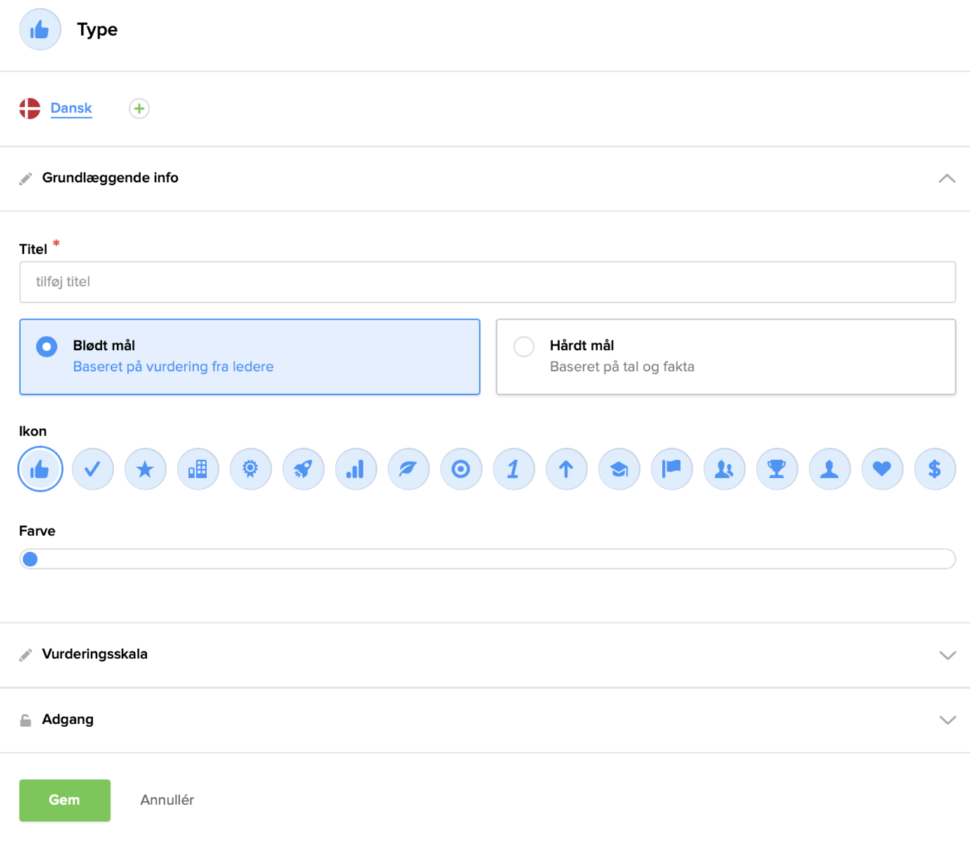Select the Blødt mål radio option
The width and height of the screenshot is (970, 843).
tap(47, 346)
